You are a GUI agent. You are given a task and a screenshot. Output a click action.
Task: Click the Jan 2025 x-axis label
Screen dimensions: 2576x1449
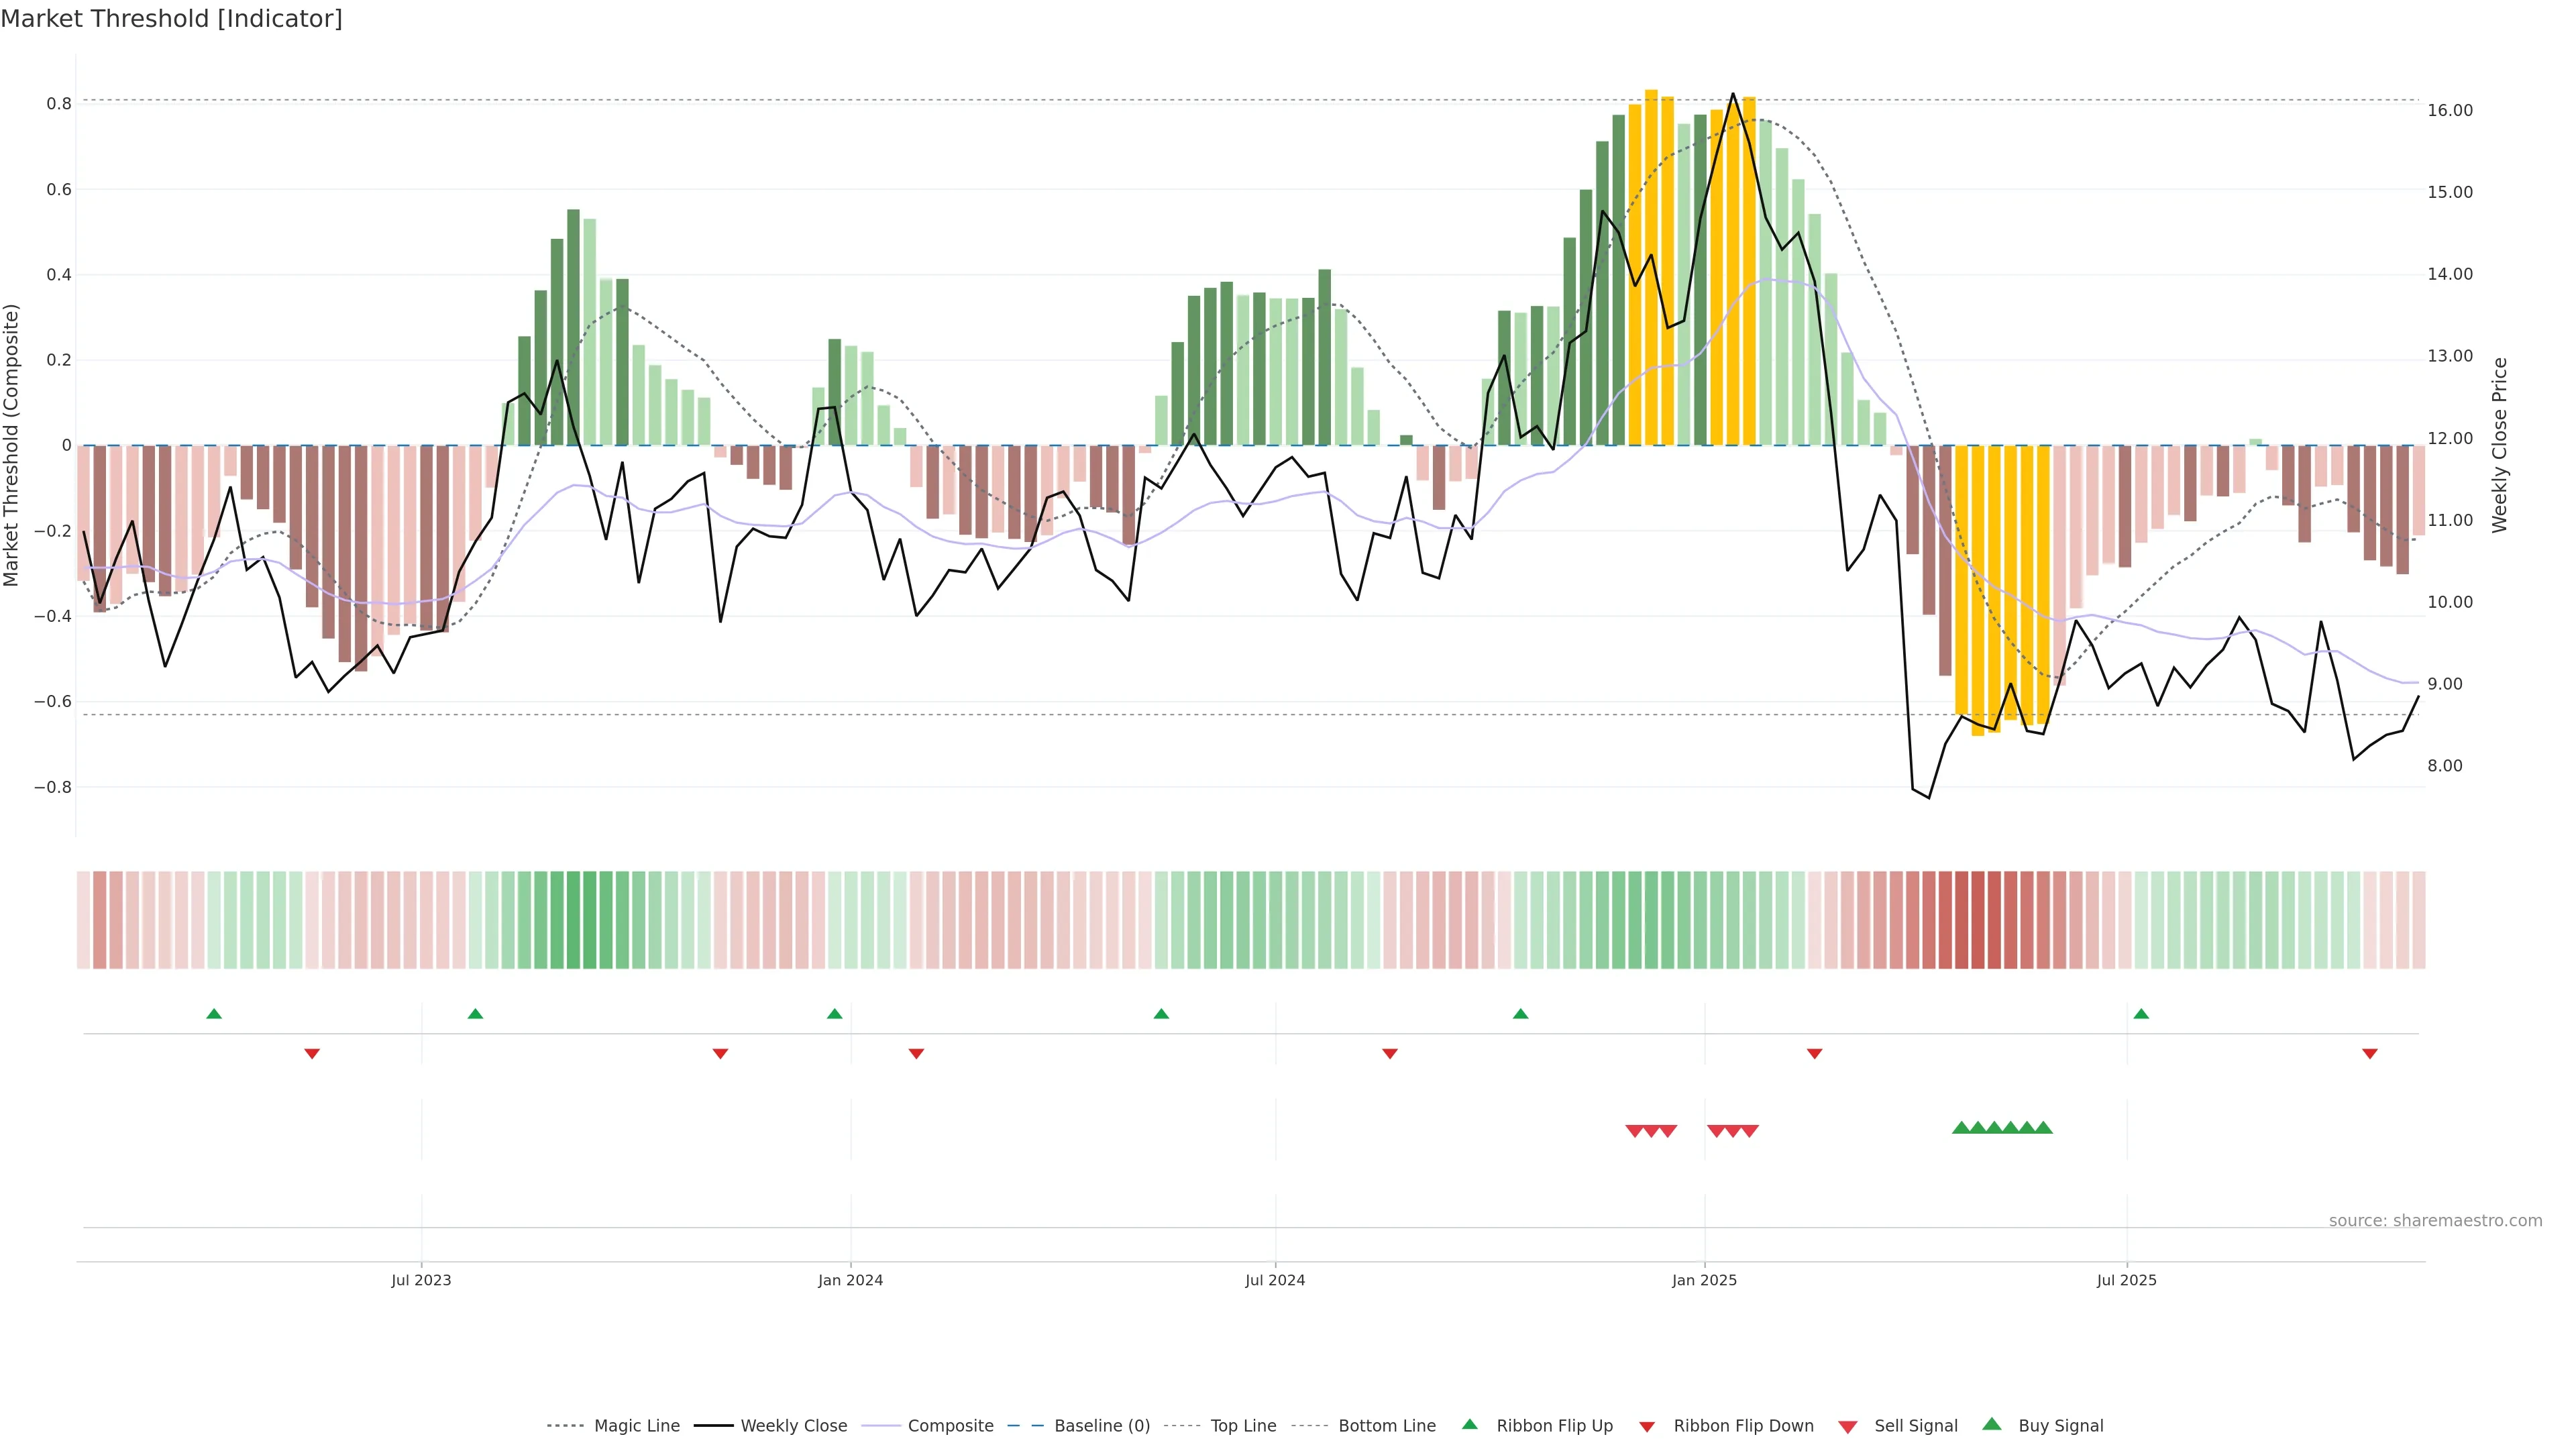click(1704, 1280)
